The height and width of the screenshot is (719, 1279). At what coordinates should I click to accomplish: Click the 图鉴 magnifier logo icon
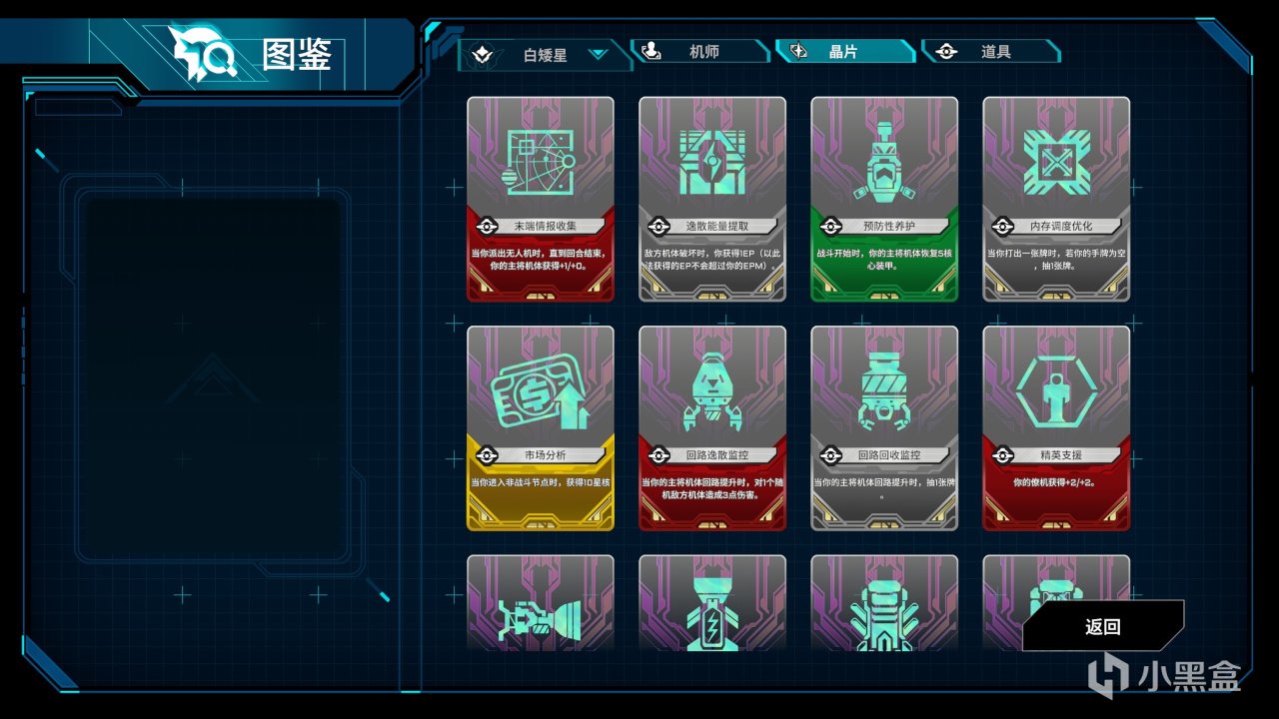204,54
